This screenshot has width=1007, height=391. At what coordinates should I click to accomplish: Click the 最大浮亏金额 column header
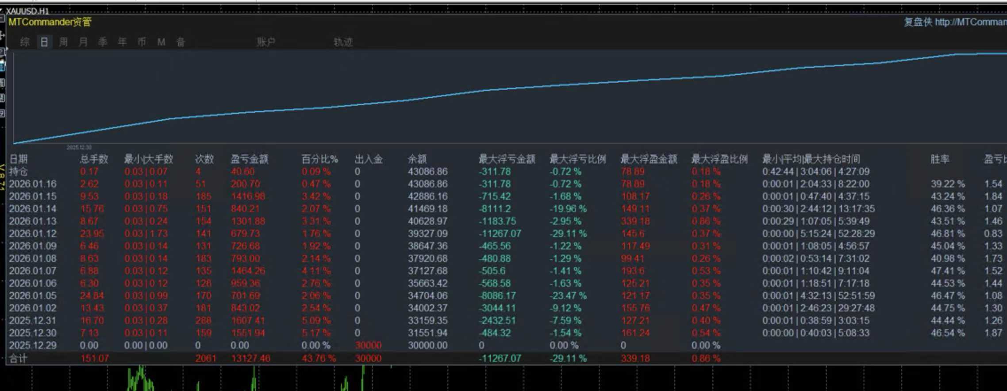pyautogui.click(x=507, y=159)
